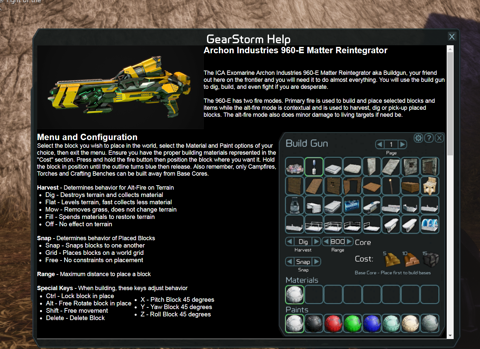Select the flat white metal slab
Screen dimensions: 480x349
[x=333, y=166]
